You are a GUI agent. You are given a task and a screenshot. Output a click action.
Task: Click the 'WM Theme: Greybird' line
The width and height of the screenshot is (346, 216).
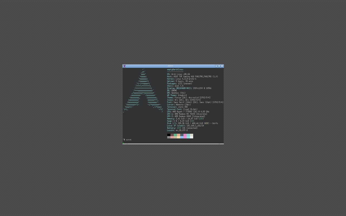[x=177, y=95]
